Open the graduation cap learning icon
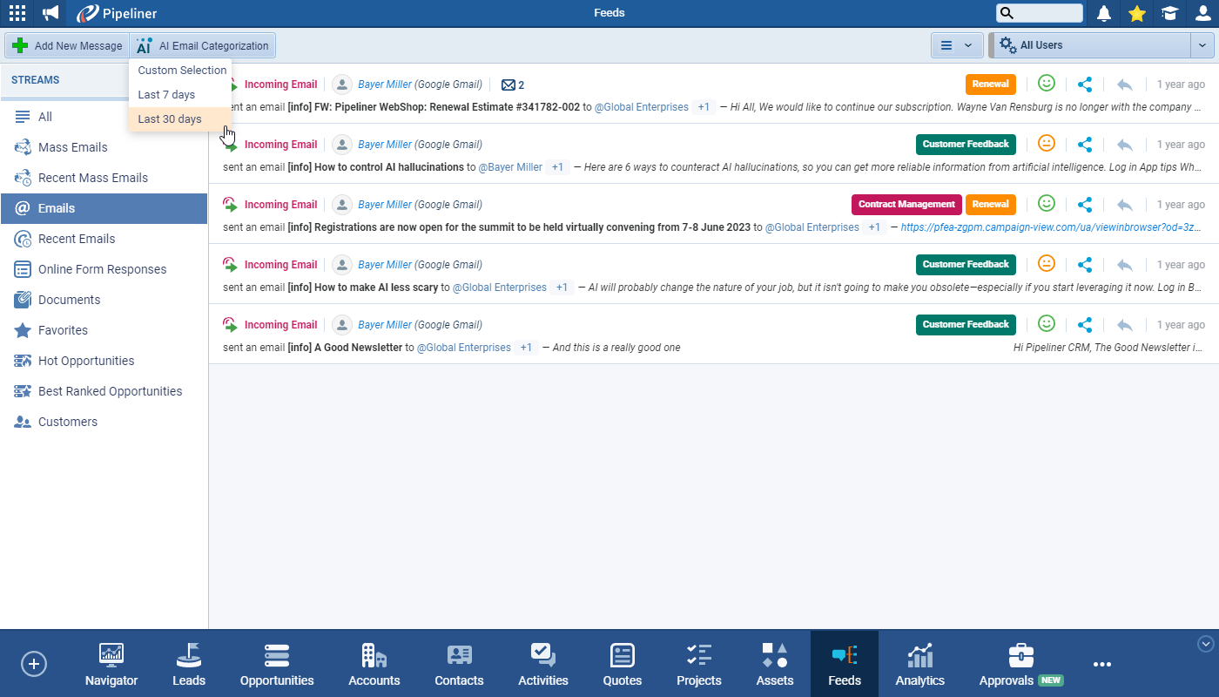Screen dimensions: 1219x697 click(x=1169, y=13)
